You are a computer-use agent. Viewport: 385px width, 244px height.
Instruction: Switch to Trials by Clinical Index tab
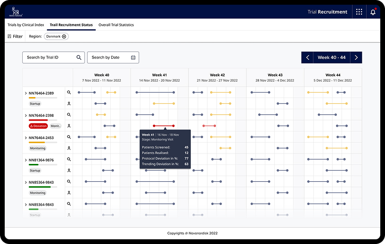(x=26, y=25)
